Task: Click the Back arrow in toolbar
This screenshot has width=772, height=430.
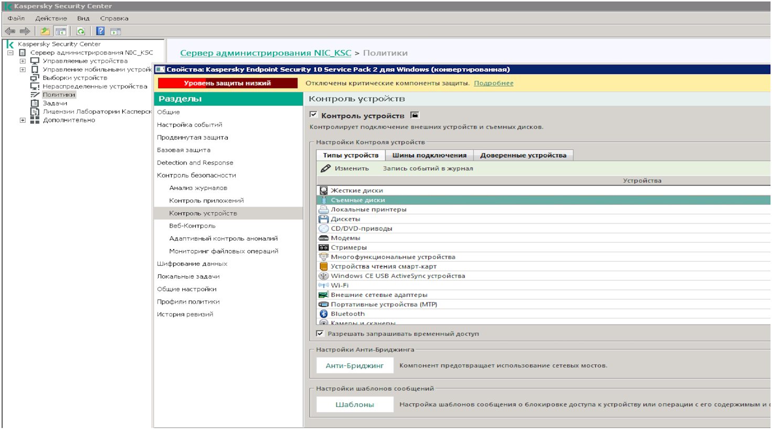Action: tap(10, 31)
